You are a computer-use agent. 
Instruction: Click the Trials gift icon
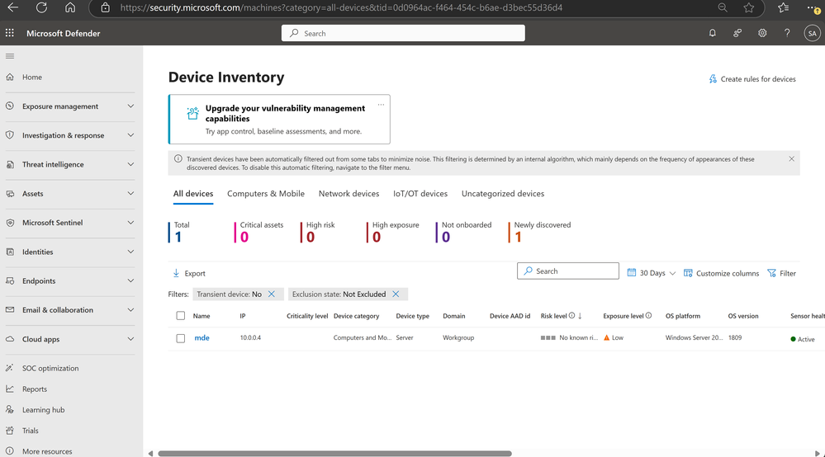[10, 431]
